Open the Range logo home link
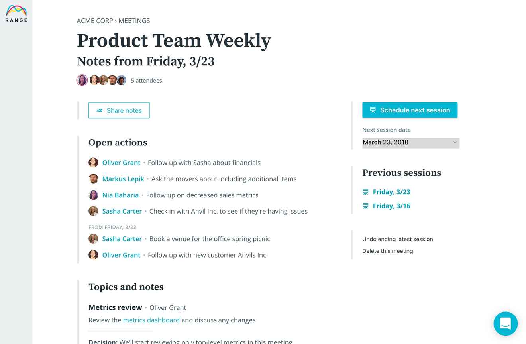 [16, 14]
